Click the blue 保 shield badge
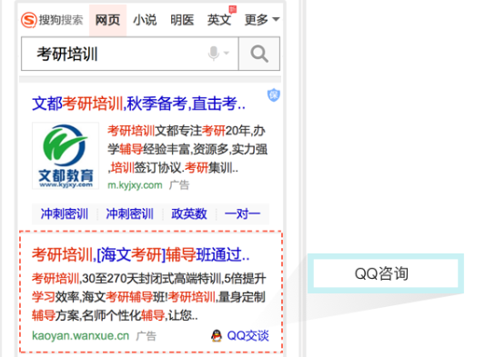485x357 pixels. 274,94
